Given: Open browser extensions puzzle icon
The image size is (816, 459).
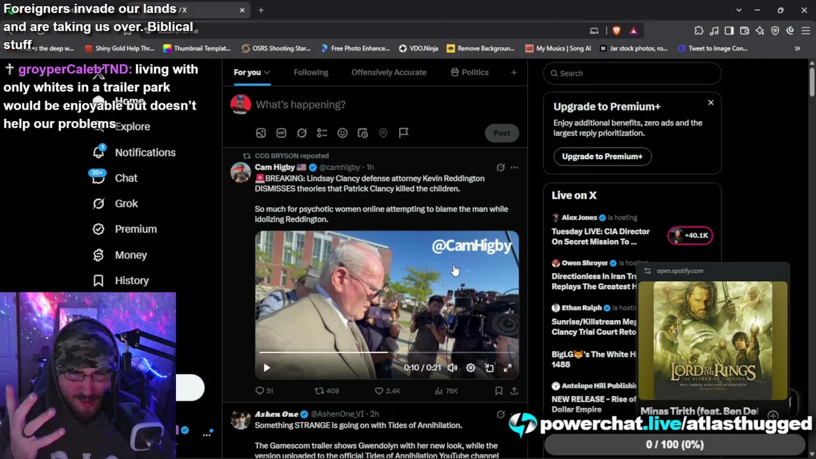Looking at the screenshot, I should click(x=699, y=31).
